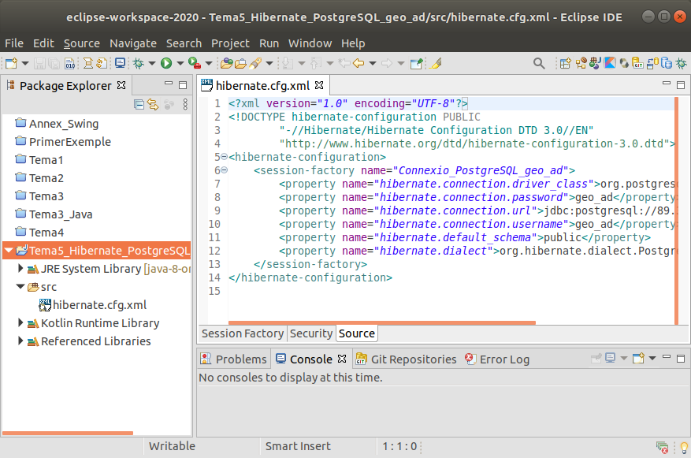The width and height of the screenshot is (691, 458).
Task: Open the Debug dropdown arrow
Action: [x=152, y=64]
